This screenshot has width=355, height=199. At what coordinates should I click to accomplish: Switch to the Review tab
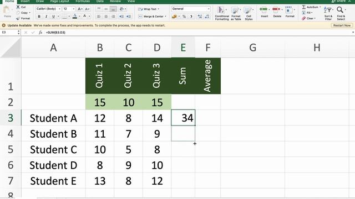coord(115,1)
